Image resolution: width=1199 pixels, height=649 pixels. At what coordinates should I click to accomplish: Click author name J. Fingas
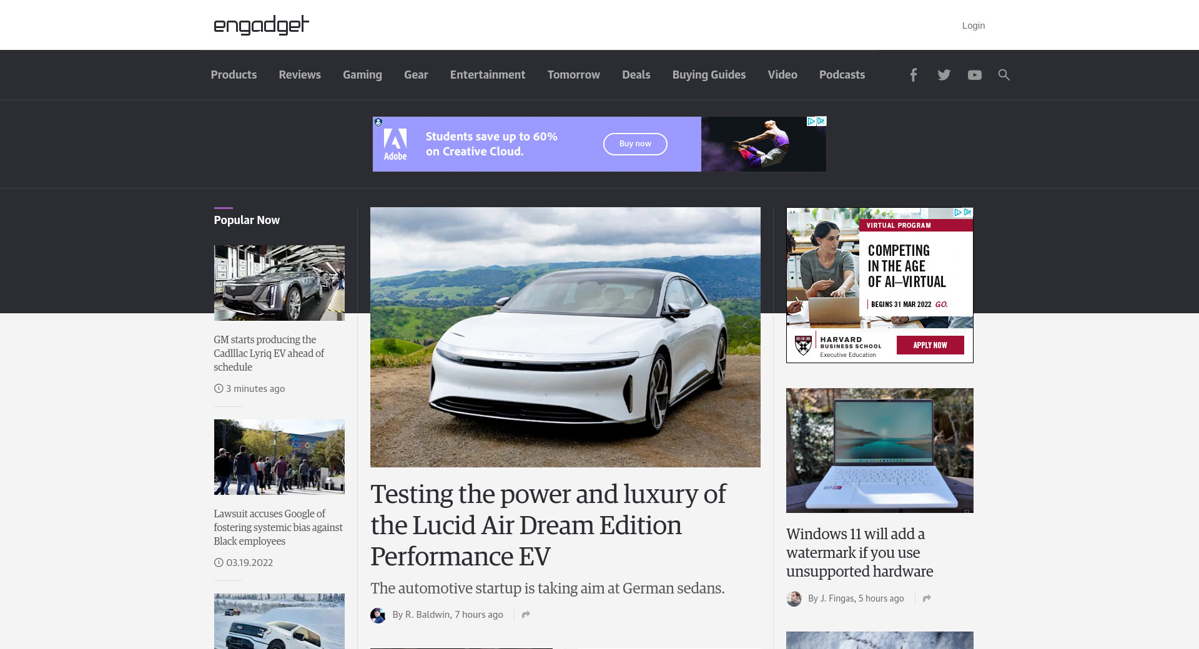click(837, 598)
